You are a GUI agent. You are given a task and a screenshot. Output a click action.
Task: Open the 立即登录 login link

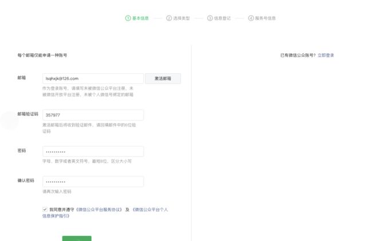point(325,55)
